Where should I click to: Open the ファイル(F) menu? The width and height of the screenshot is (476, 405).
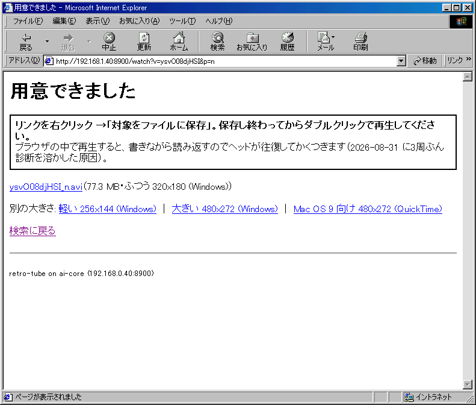[x=28, y=21]
